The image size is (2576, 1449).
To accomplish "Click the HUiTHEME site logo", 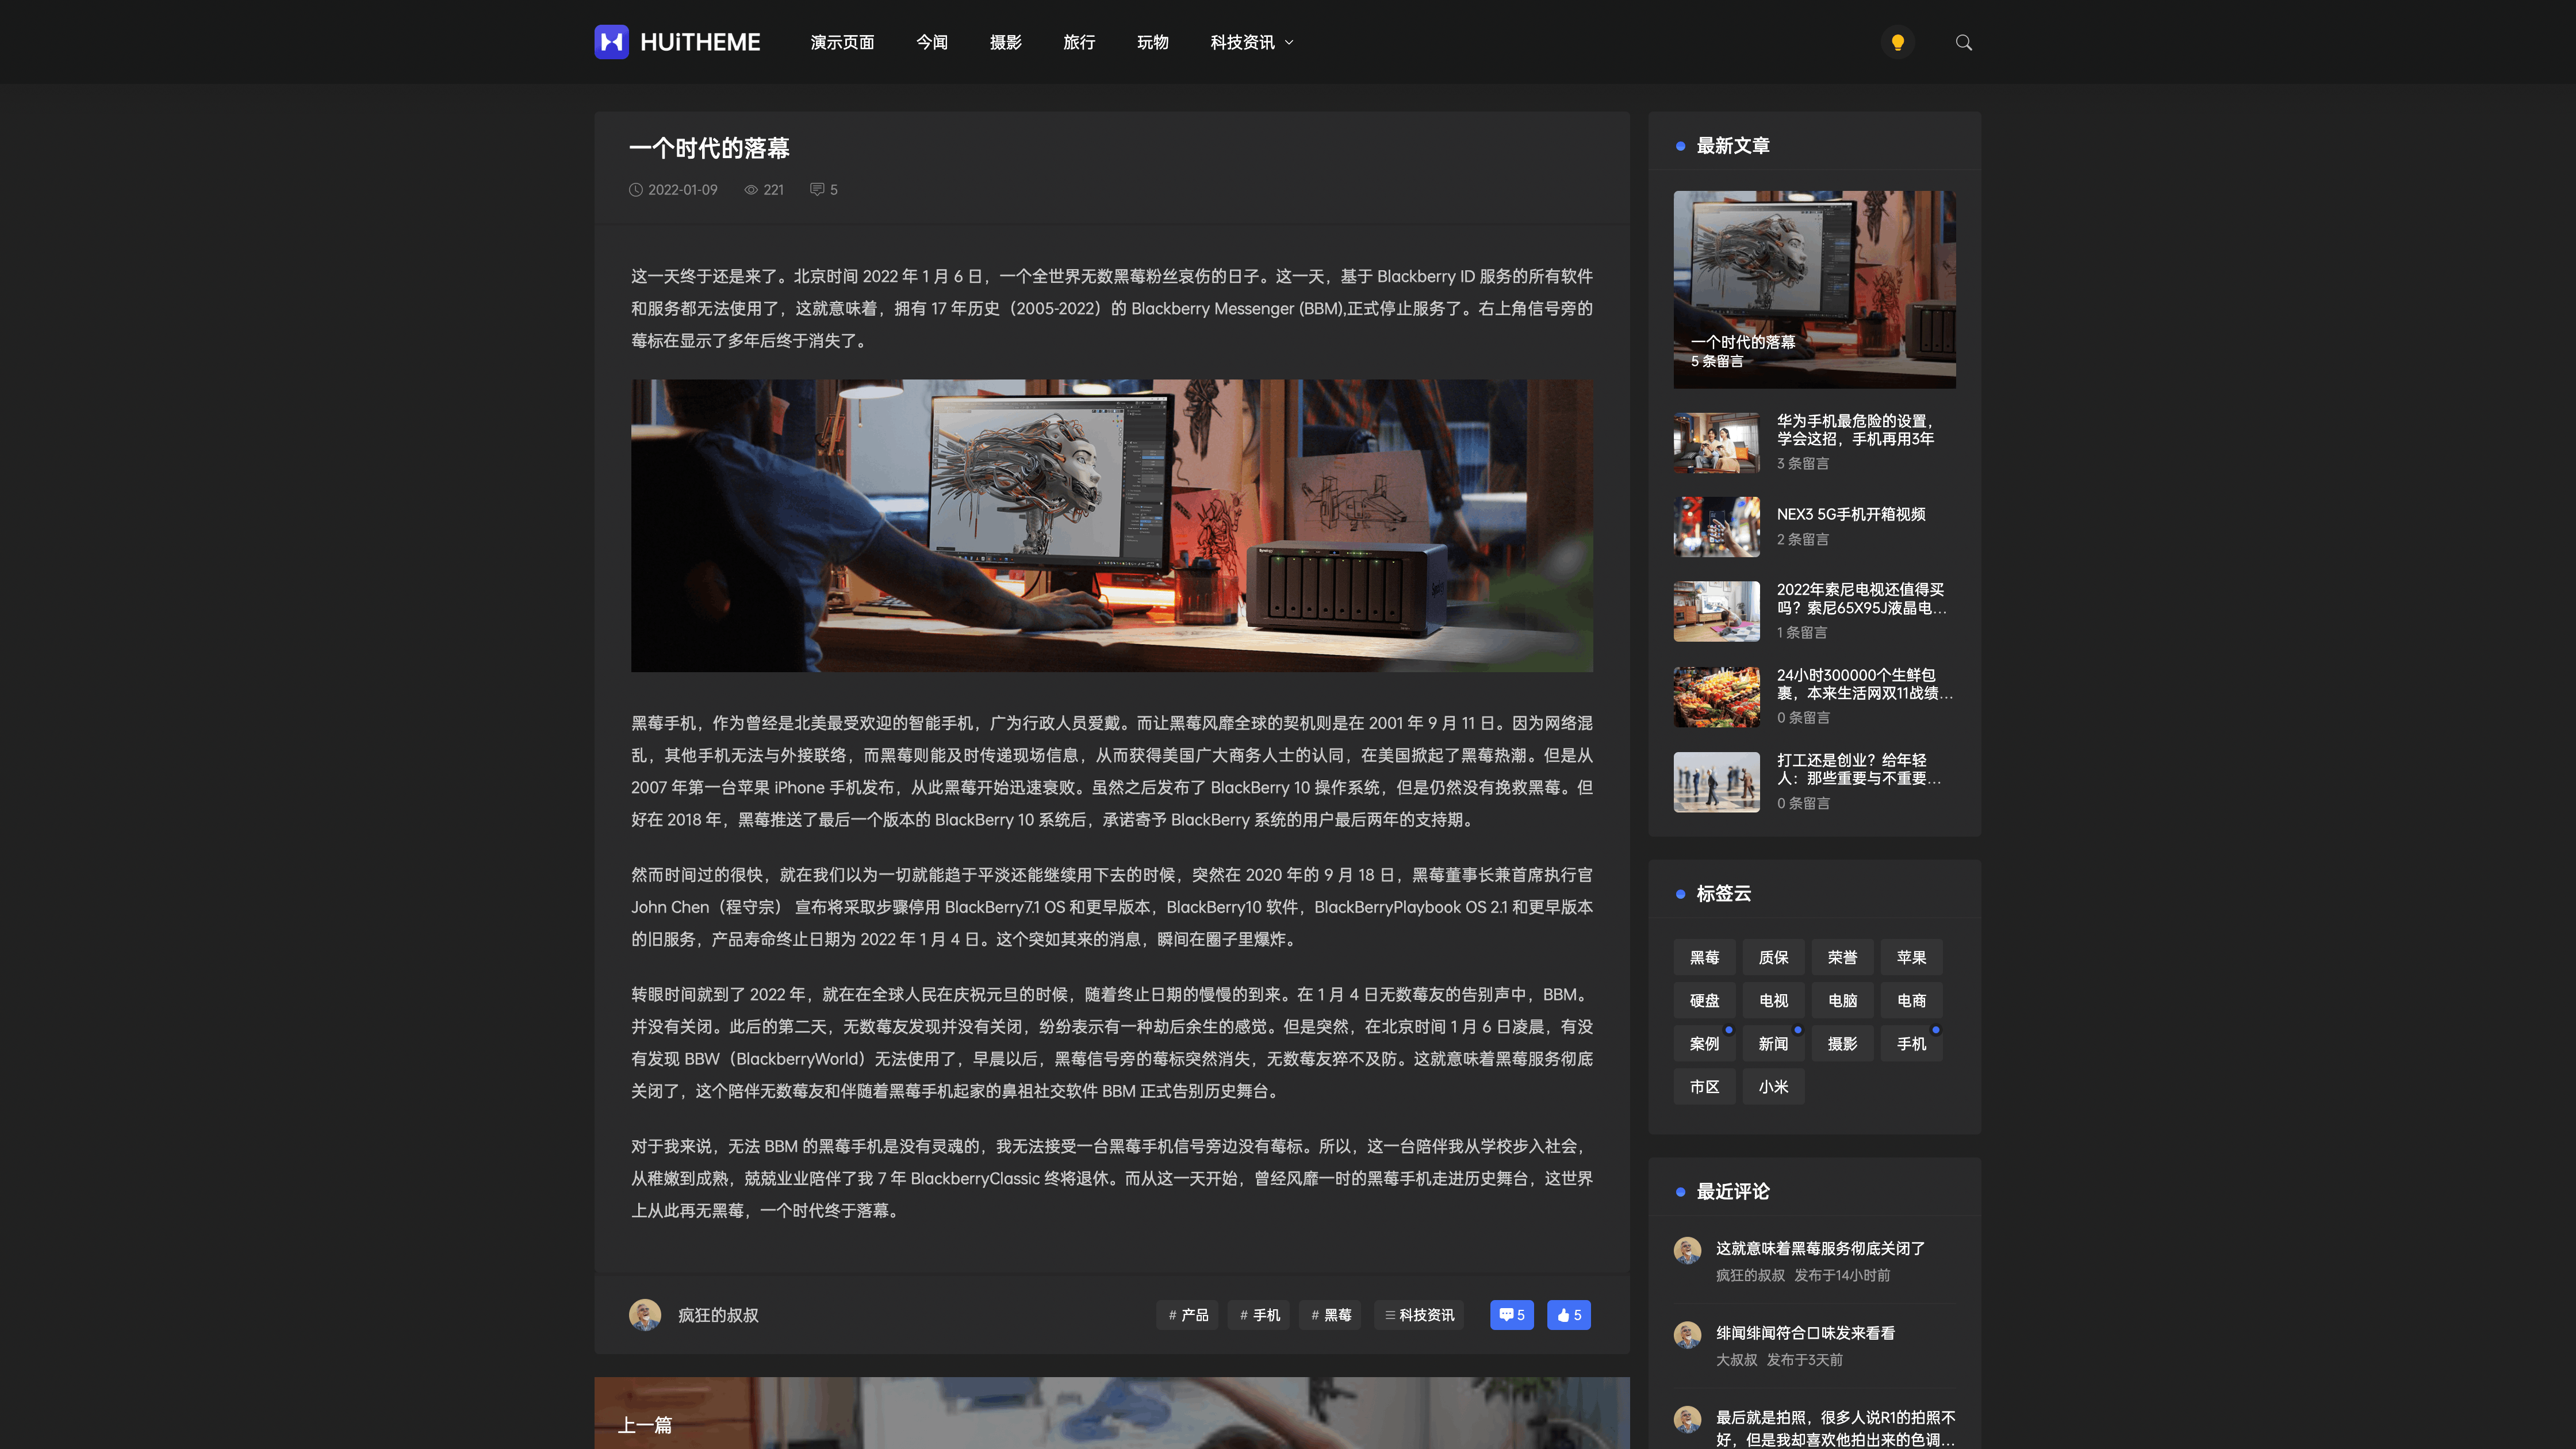I will click(x=676, y=42).
